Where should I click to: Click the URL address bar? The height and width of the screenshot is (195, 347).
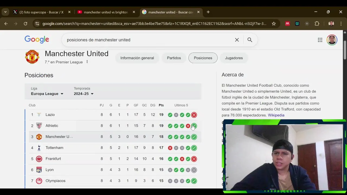point(155,24)
